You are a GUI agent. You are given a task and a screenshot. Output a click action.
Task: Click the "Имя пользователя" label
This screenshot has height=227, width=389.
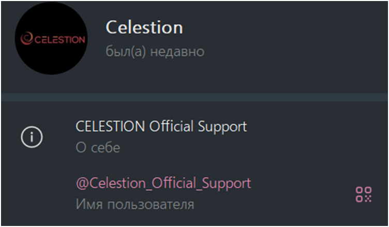[x=135, y=204]
